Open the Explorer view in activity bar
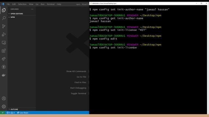Screen dimensions: 209x117 [x=4, y=10]
